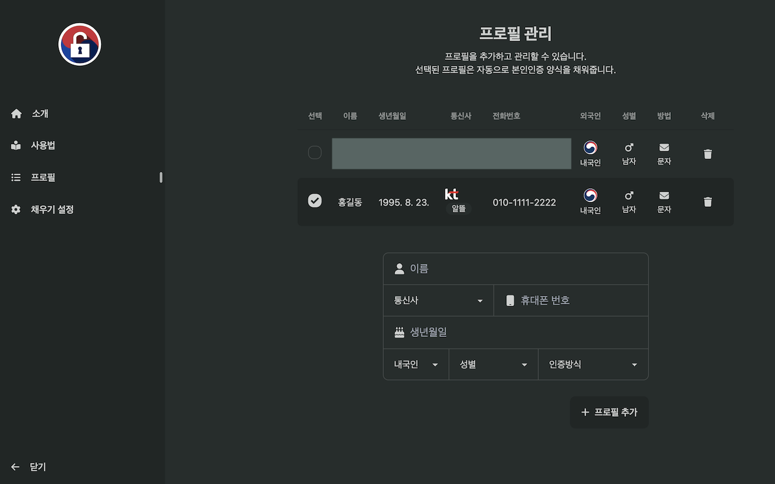Delete the 홍길동 profile via trash icon
The width and height of the screenshot is (775, 484).
pos(708,201)
